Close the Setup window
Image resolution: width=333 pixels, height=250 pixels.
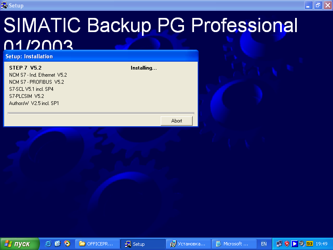(x=328, y=5)
